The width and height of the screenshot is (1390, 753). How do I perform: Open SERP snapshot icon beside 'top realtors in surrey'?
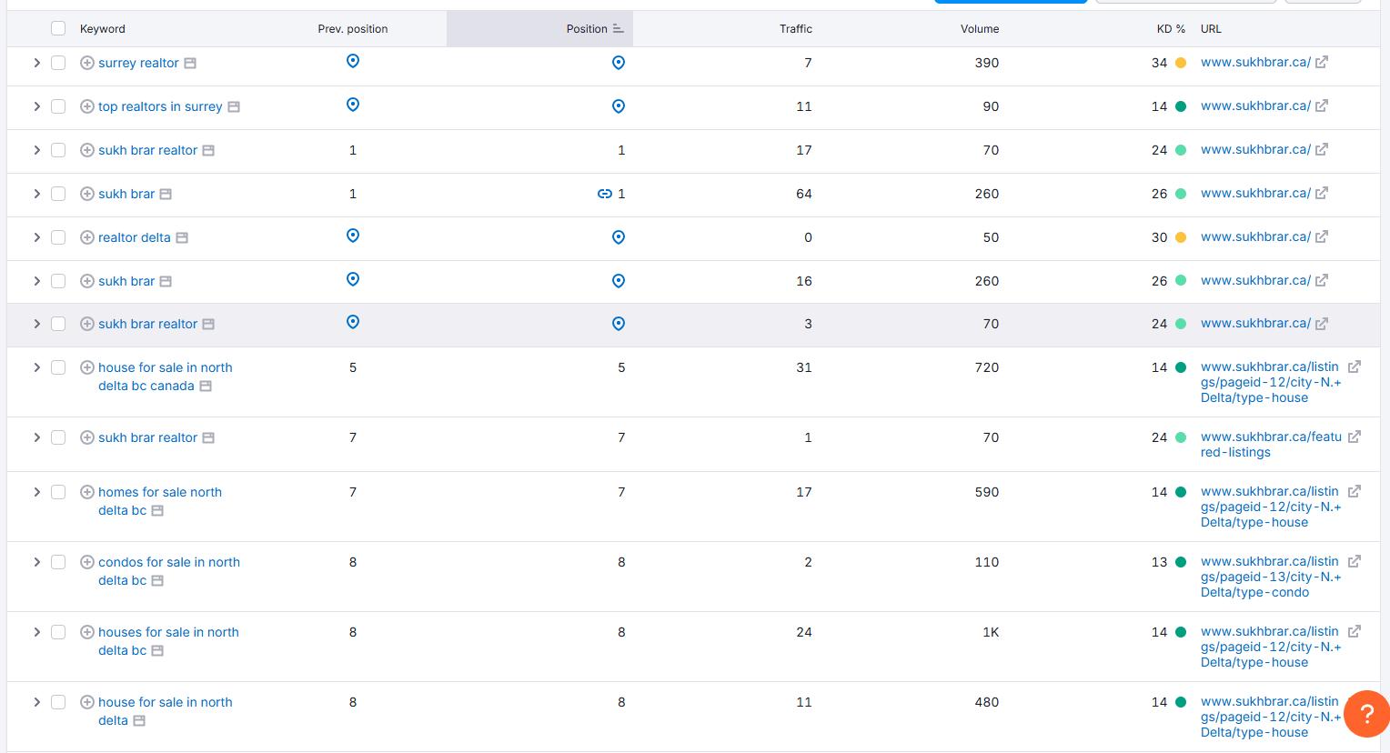click(x=234, y=106)
